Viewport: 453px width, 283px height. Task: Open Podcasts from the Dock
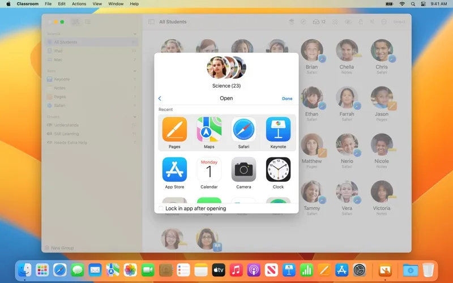tap(254, 271)
